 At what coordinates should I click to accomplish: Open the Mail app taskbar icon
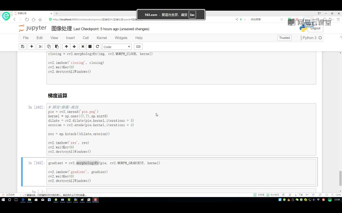43,200
